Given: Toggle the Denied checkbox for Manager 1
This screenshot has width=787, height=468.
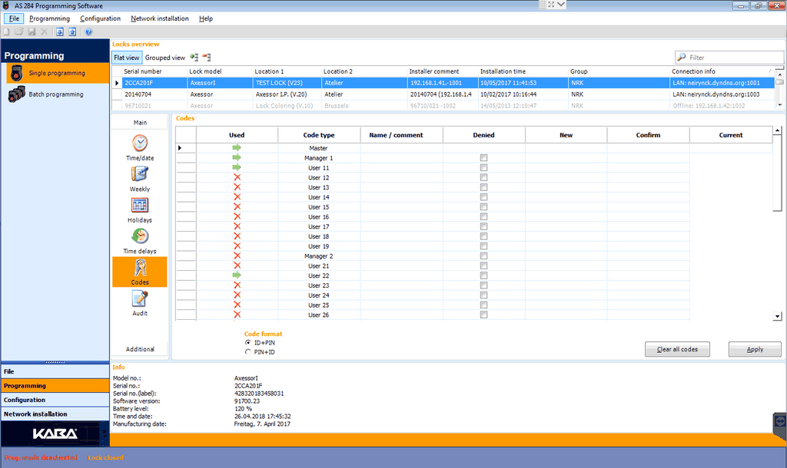Looking at the screenshot, I should [x=484, y=158].
